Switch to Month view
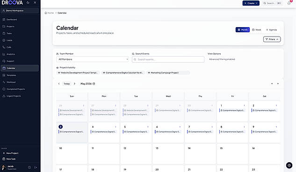 243,30
